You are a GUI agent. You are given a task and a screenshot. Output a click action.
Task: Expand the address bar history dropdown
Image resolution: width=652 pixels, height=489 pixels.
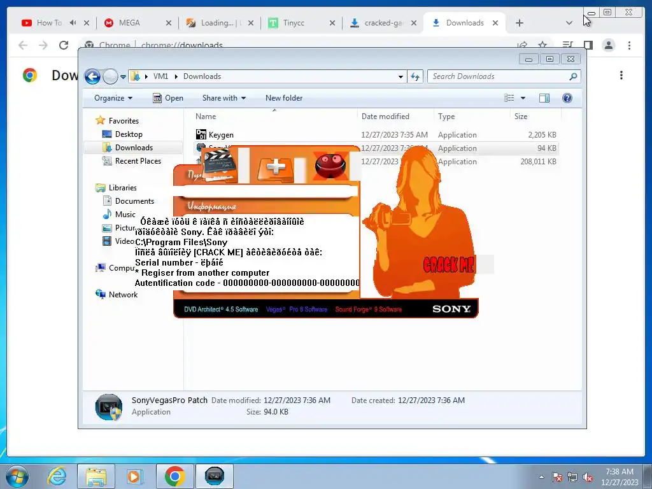click(400, 77)
